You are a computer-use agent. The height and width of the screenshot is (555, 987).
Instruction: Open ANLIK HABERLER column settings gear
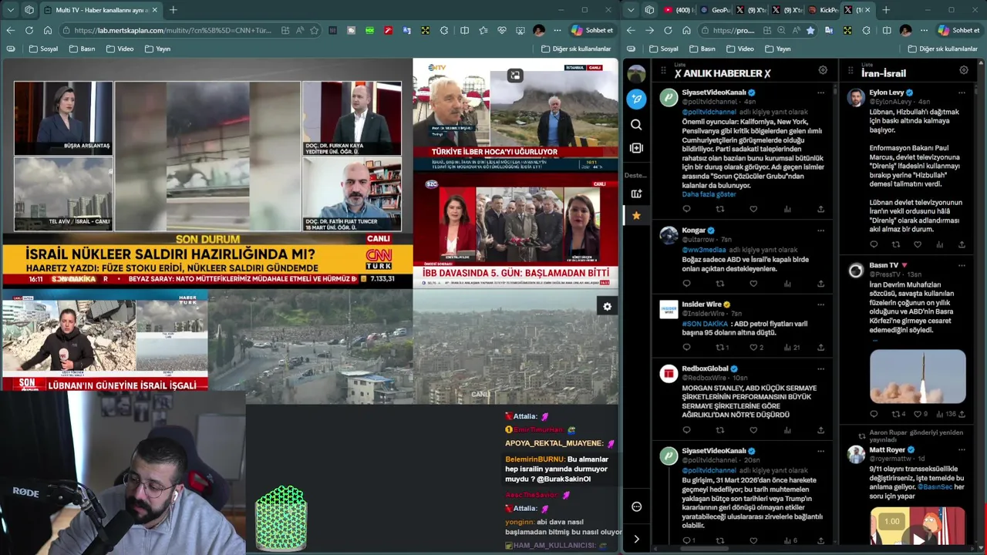click(x=823, y=70)
